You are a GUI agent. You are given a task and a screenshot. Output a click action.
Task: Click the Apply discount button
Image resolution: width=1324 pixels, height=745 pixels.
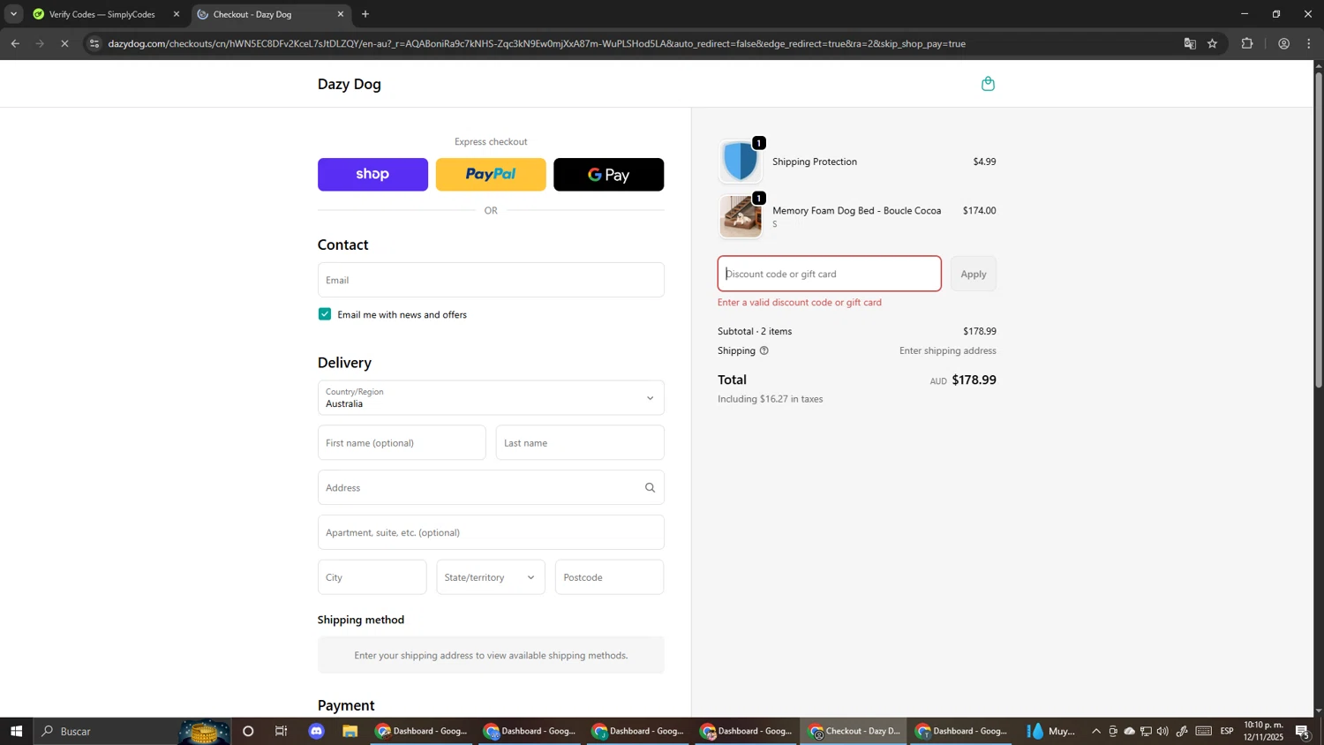[974, 274]
